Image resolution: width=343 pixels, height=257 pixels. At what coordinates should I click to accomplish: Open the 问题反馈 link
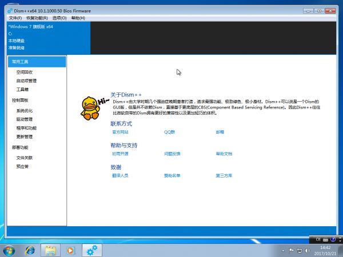click(x=172, y=154)
